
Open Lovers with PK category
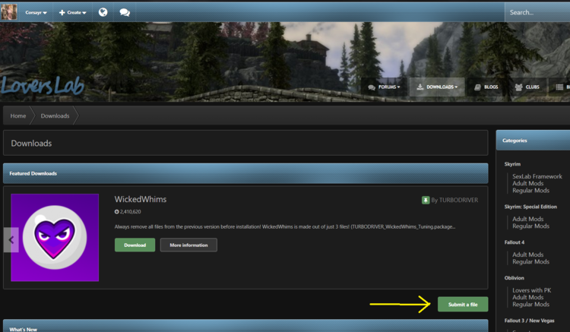click(x=532, y=290)
